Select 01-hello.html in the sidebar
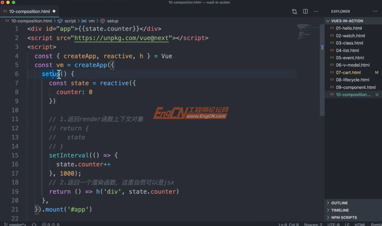The width and height of the screenshot is (382, 226). (x=349, y=28)
